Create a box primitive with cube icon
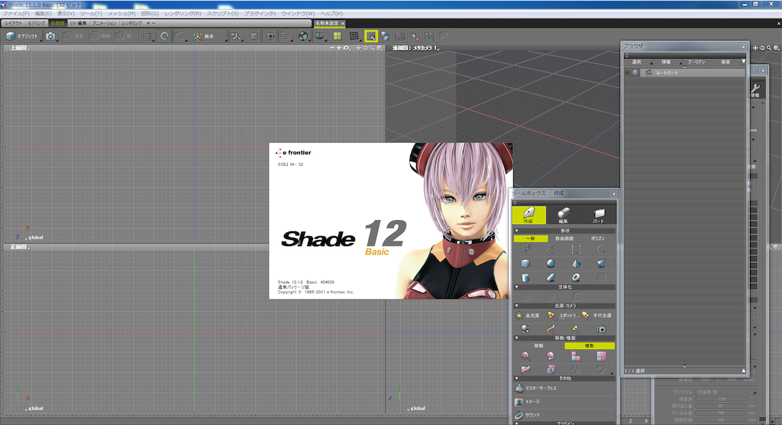This screenshot has height=425, width=782. [x=525, y=263]
